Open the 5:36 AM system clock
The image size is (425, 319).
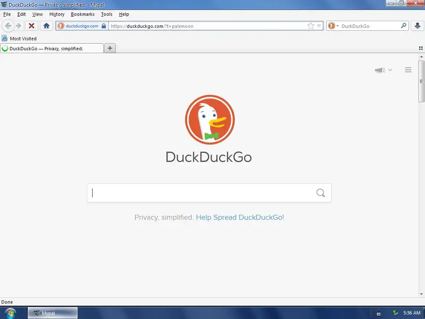pos(412,313)
